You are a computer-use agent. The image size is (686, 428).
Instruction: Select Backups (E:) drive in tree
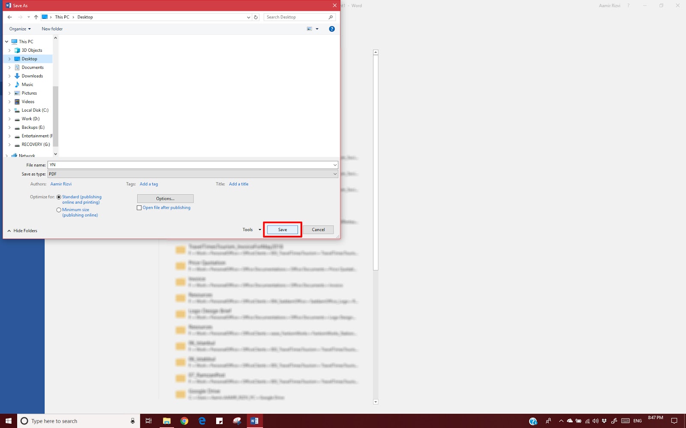(33, 128)
